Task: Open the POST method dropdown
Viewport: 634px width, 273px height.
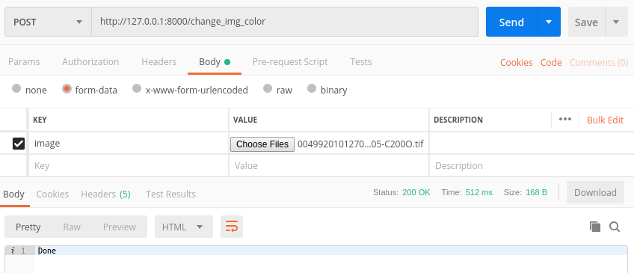Action: 48,22
